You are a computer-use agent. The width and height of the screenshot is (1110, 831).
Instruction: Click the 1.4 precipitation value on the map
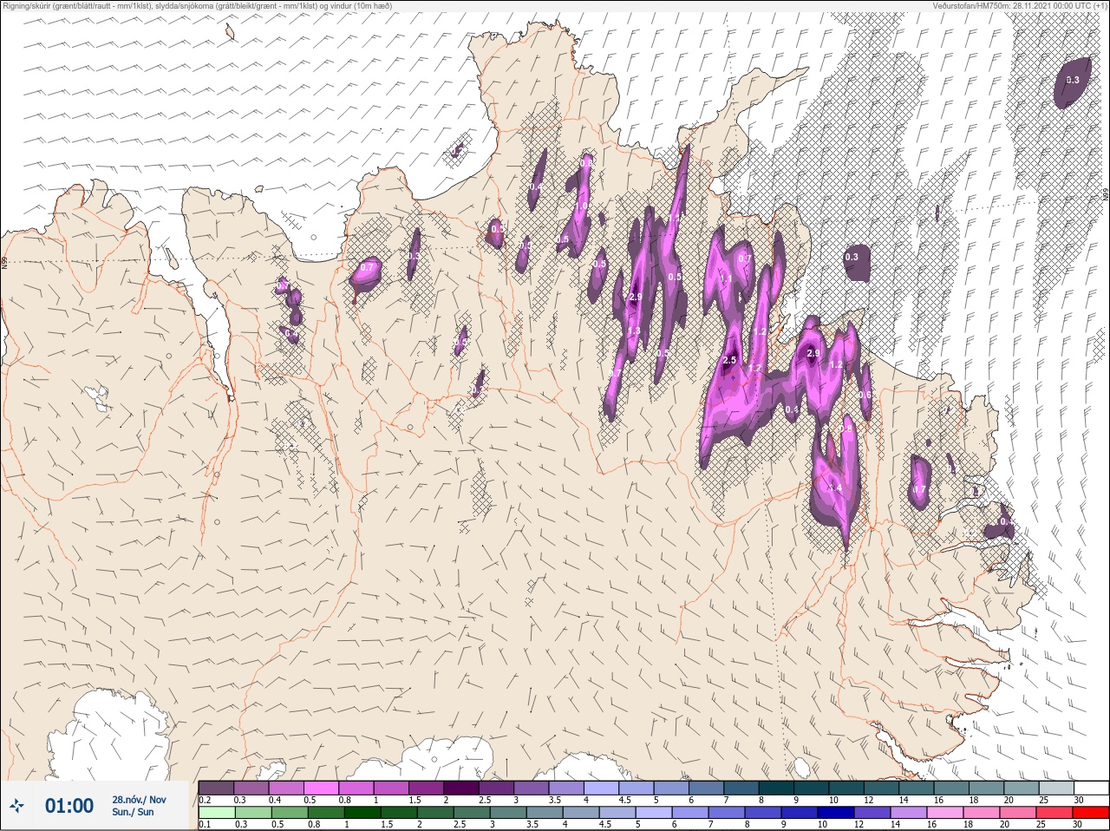point(835,488)
